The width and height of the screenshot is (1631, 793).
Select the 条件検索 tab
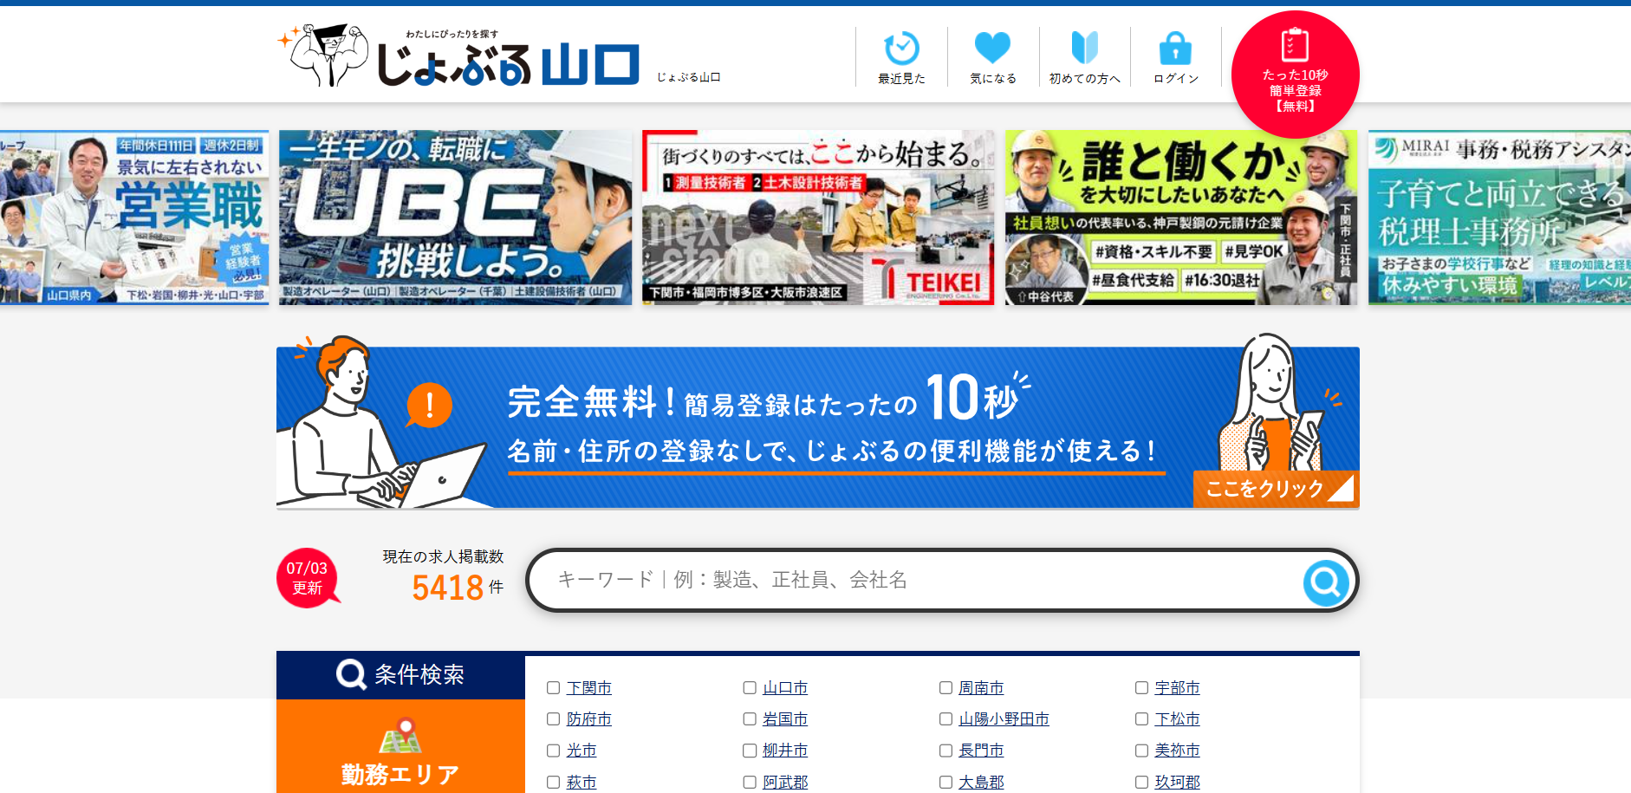[x=400, y=674]
